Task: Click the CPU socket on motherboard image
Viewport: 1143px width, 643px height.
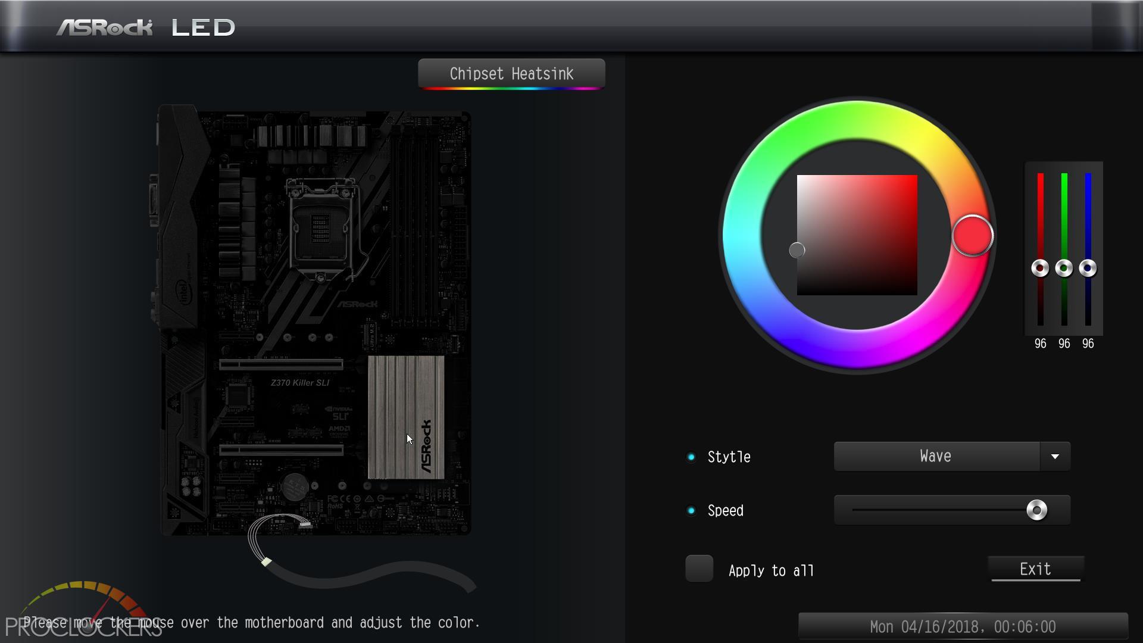Action: [321, 228]
